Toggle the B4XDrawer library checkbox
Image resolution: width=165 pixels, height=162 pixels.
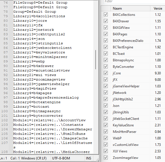pos(106,21)
